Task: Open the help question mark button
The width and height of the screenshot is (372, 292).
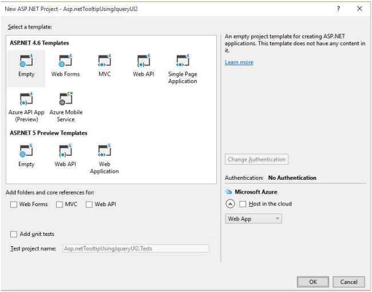Action: pyautogui.click(x=339, y=9)
